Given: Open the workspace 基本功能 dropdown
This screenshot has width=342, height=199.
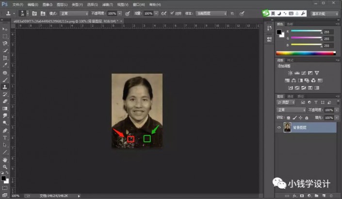Looking at the screenshot, I should pyautogui.click(x=325, y=14).
